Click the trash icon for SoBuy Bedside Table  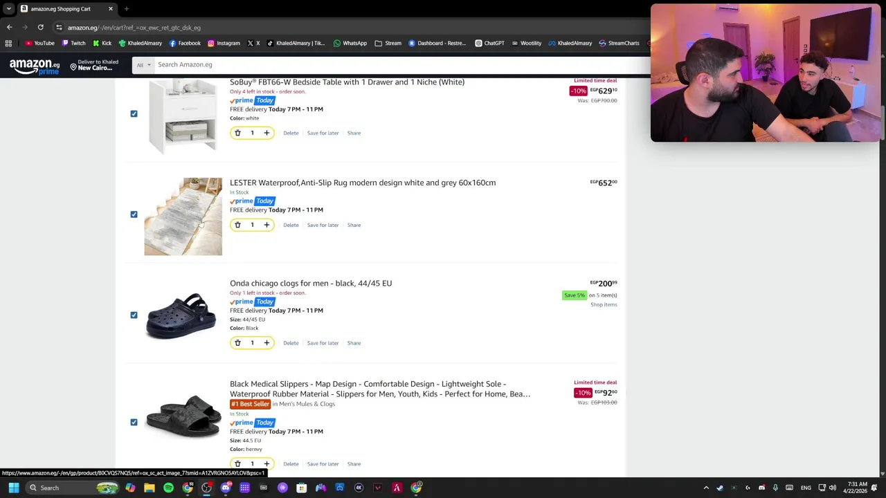[x=237, y=133]
